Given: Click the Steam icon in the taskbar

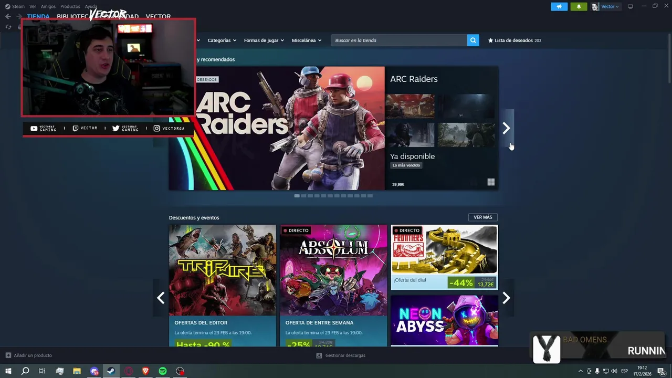Looking at the screenshot, I should point(111,371).
